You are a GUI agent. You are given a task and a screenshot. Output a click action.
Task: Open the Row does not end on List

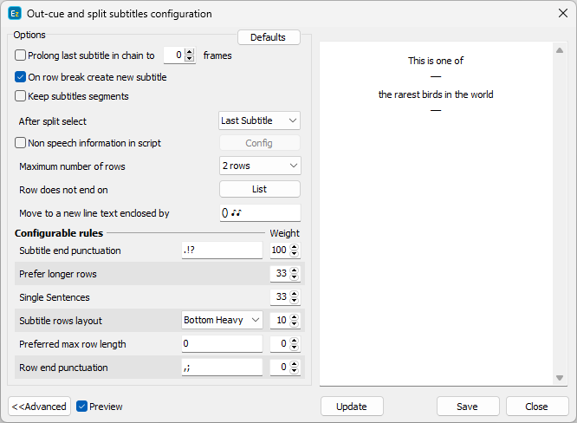pyautogui.click(x=260, y=189)
